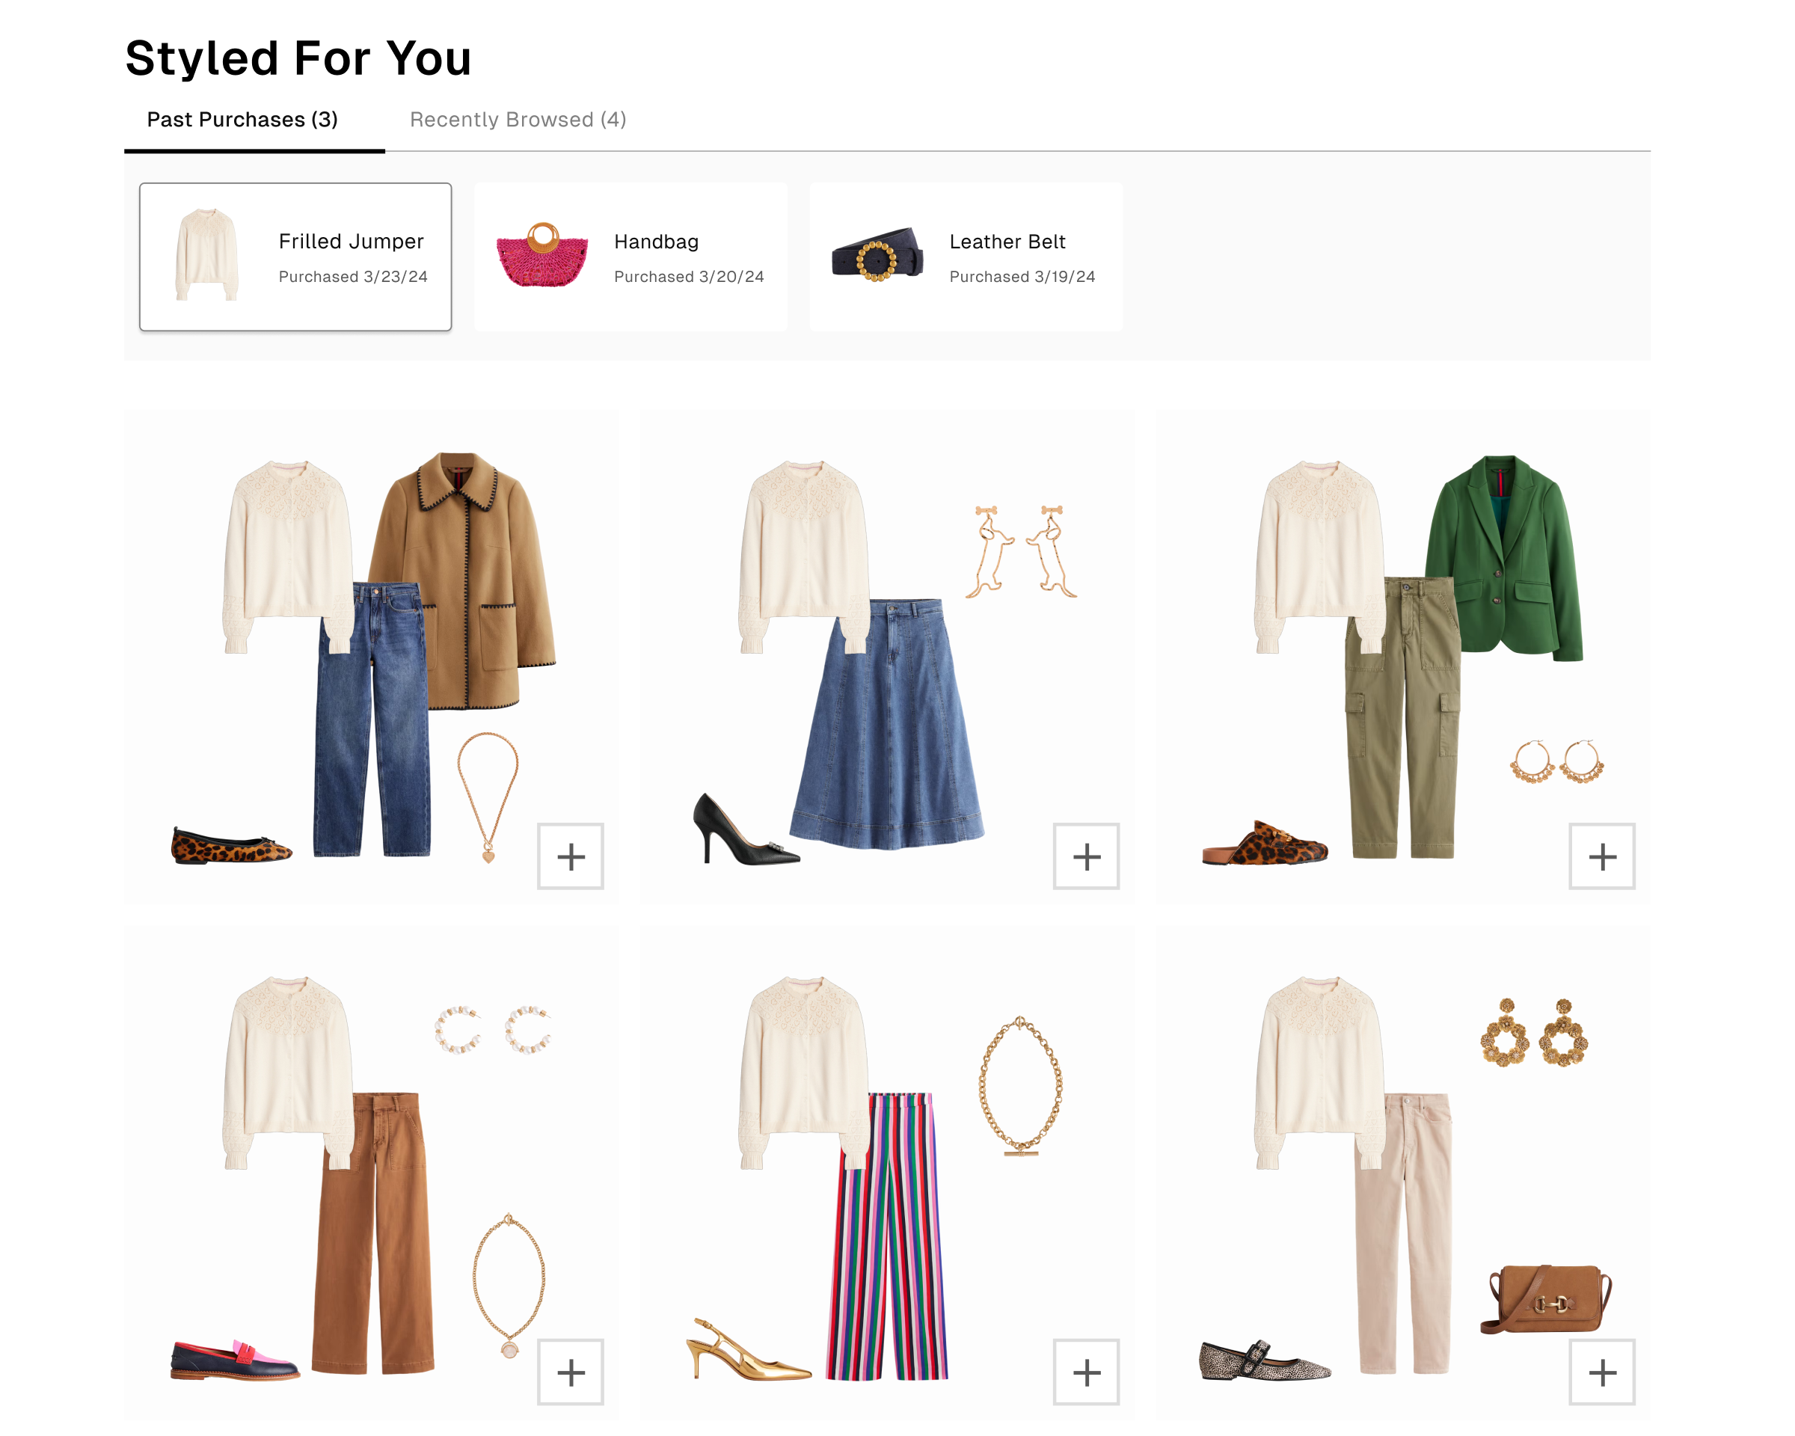This screenshot has height=1436, width=1795.
Task: Click the pearl hoop earrings
Action: [x=493, y=1031]
